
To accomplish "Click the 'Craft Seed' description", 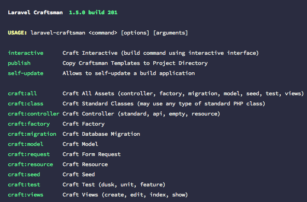I will (79, 174).
